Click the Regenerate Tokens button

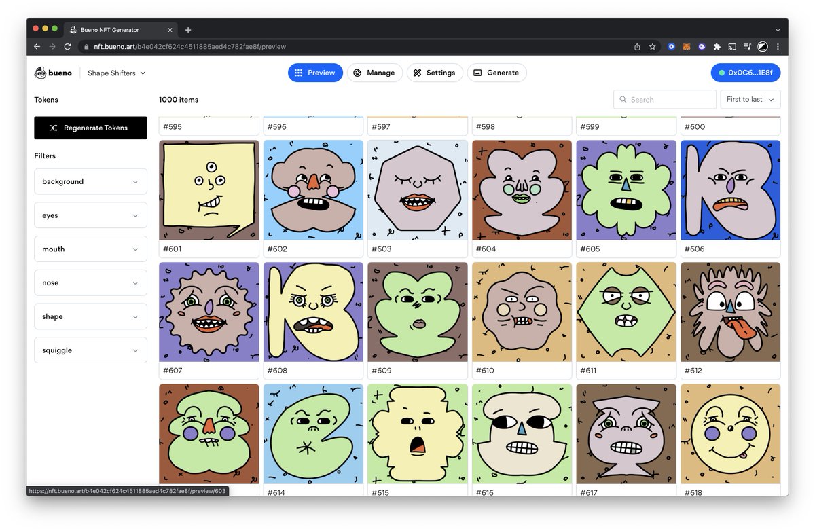tap(90, 128)
